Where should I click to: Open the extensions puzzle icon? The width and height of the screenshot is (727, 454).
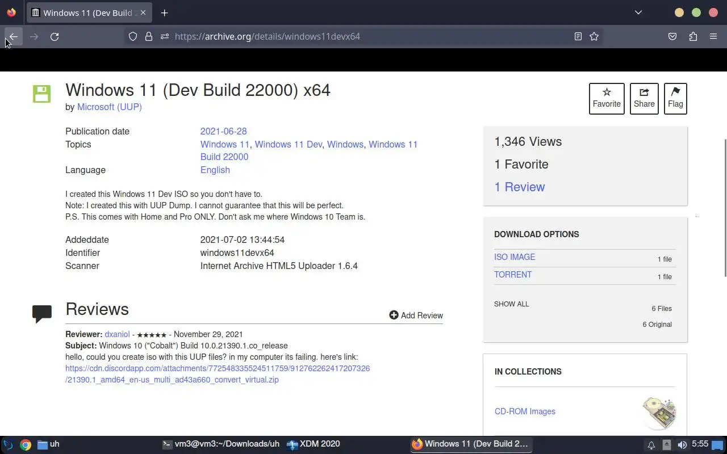[693, 36]
